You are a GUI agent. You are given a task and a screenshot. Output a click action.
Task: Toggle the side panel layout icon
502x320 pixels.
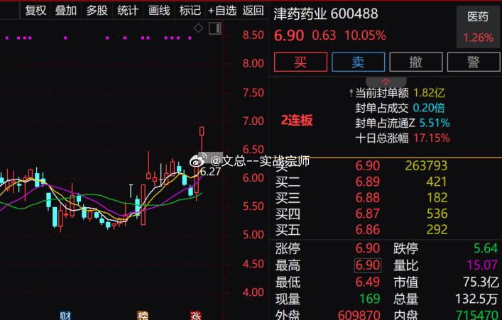point(215,28)
